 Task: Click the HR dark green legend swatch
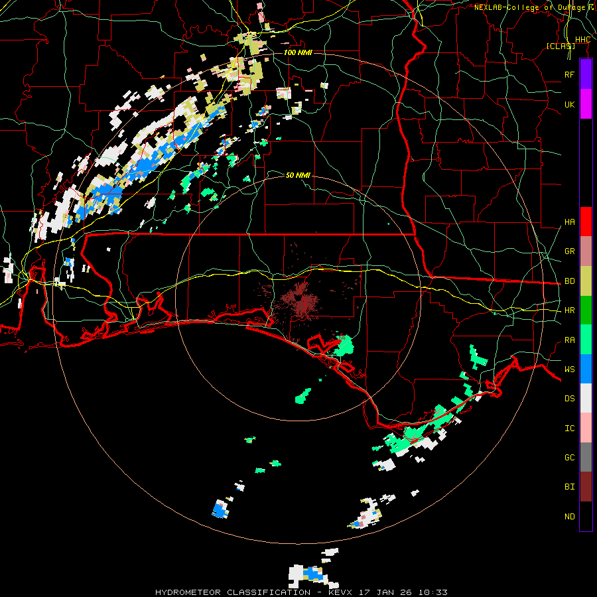586,310
